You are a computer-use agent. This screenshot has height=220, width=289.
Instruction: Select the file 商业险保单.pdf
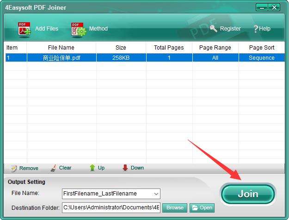[x=61, y=58]
